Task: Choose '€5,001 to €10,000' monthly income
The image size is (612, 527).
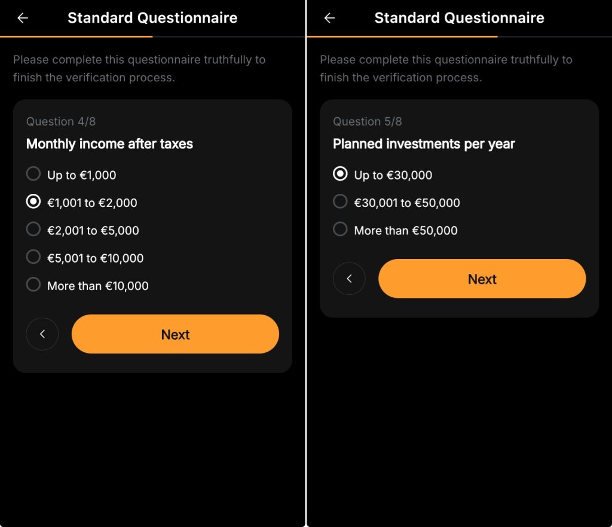Action: point(33,258)
